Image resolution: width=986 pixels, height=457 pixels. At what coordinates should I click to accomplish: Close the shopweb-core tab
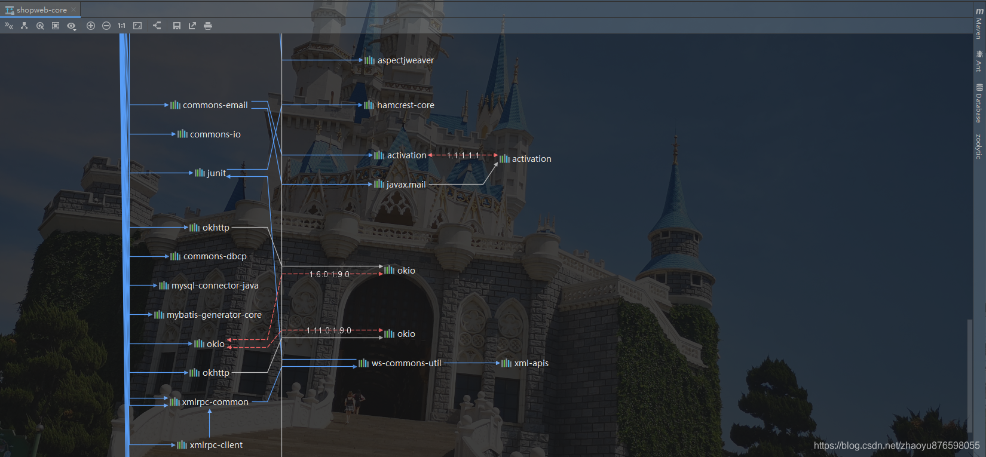click(x=74, y=10)
